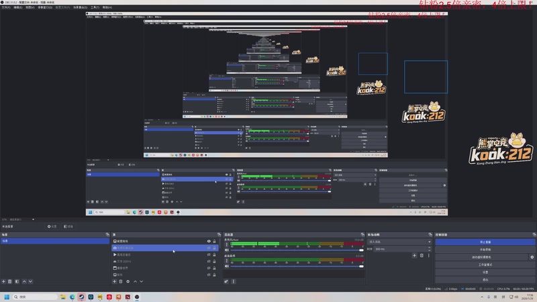Pop out the Controls dock panel
Image resolution: width=537 pixels, height=302 pixels.
point(534,234)
